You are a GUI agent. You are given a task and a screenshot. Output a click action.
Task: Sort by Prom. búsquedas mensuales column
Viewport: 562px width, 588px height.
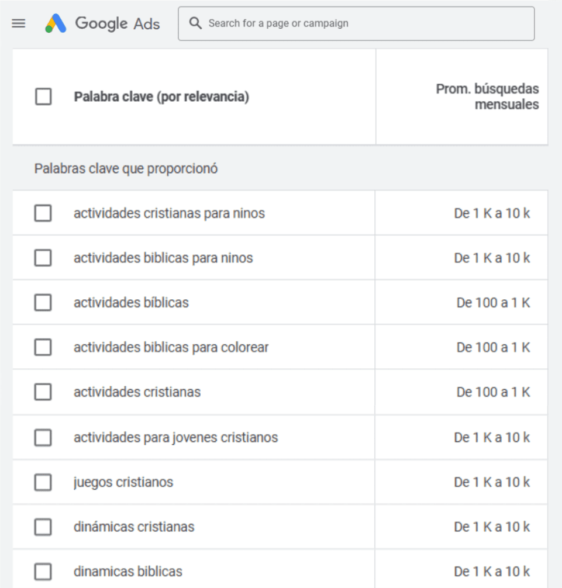[487, 97]
